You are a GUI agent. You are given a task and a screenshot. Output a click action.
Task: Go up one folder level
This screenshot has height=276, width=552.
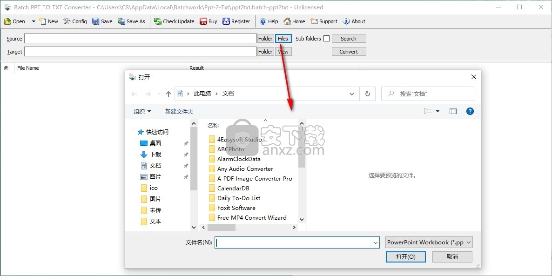coord(168,94)
